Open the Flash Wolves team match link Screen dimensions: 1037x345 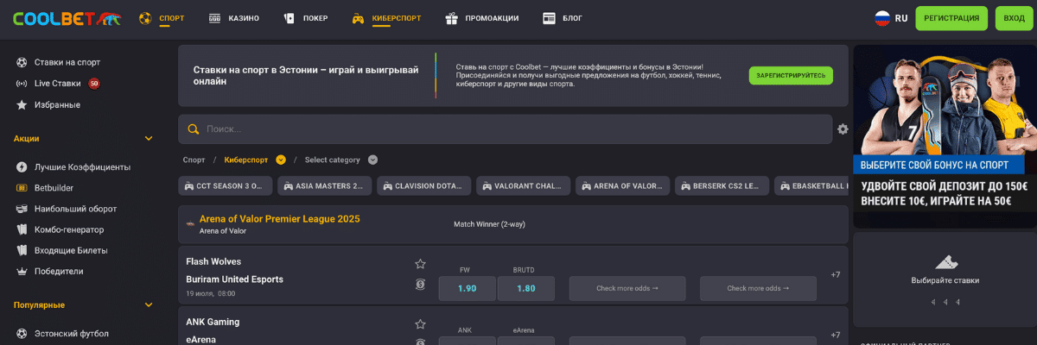(x=213, y=261)
